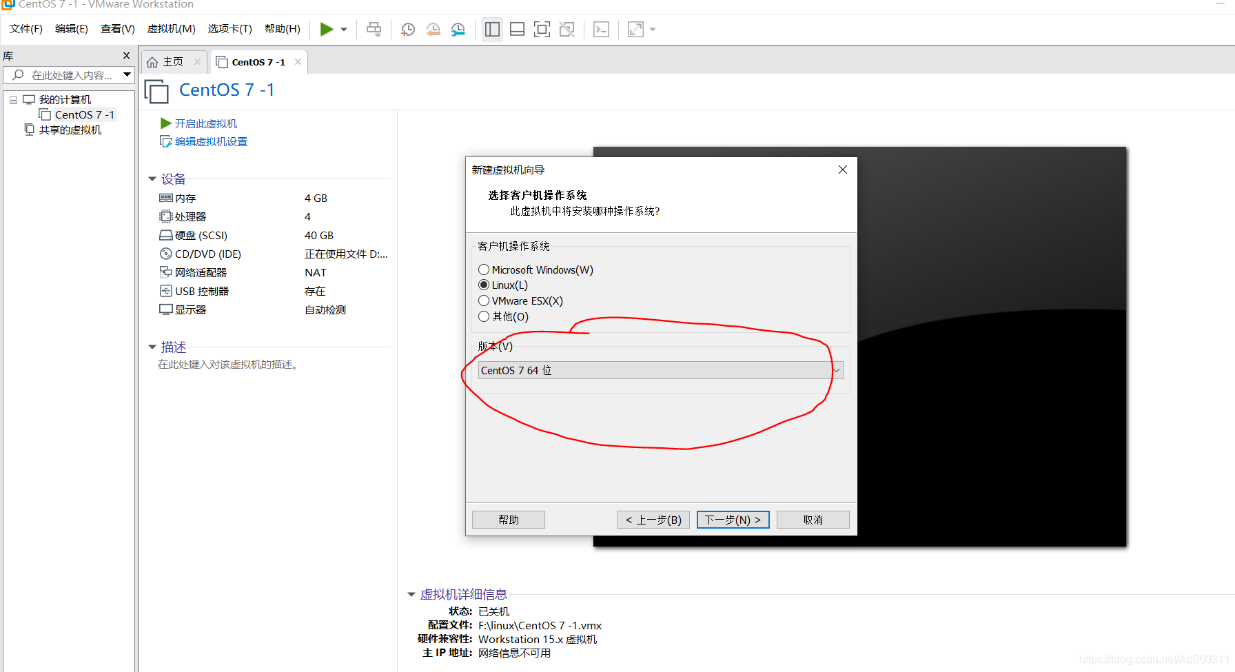Take a snapshot using the clock icon
The height and width of the screenshot is (672, 1235).
408,29
